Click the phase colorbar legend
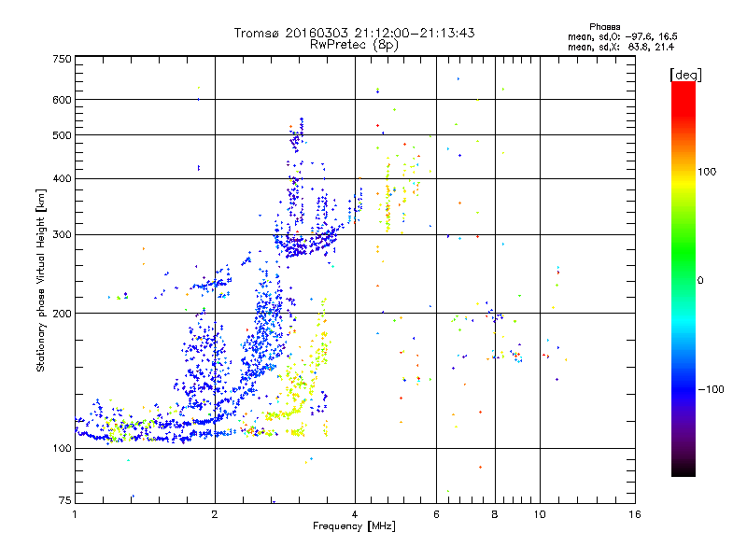Screen dimensions: 747x560 (684, 279)
